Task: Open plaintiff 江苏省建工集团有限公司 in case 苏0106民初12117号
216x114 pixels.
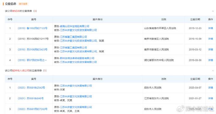Action: pyautogui.click(x=73, y=37)
